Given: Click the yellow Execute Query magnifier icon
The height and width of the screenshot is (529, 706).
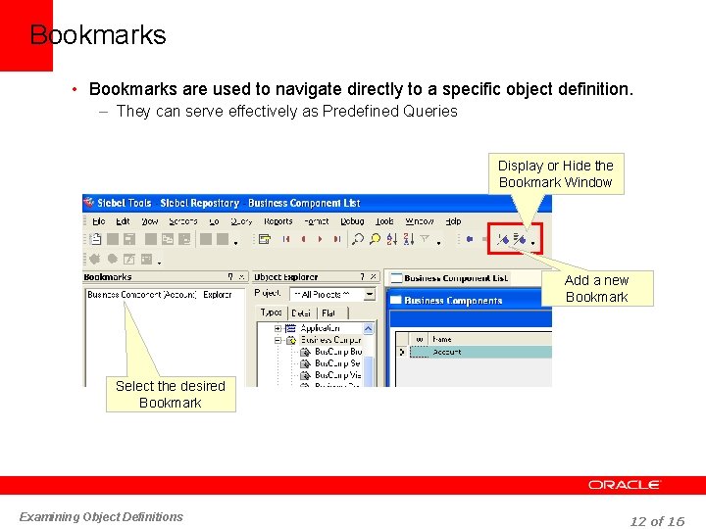Looking at the screenshot, I should (x=375, y=239).
